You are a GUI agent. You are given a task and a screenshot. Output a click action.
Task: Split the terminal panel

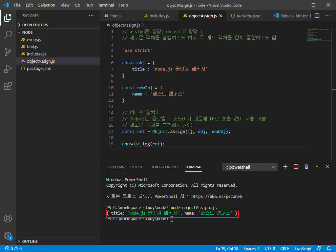[x=296, y=167]
